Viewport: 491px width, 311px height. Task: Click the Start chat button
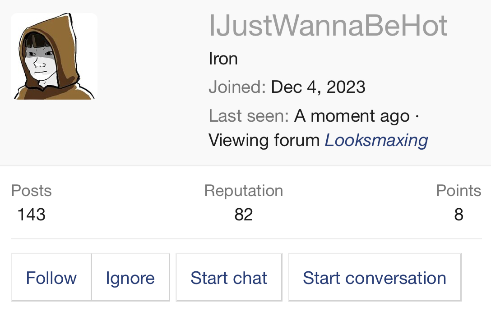coord(229,278)
